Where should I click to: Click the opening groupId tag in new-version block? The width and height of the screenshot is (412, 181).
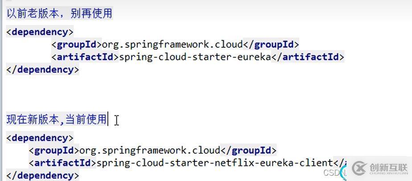click(54, 150)
